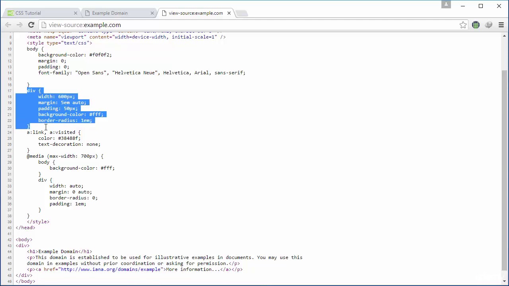Close the Example Domain tab
509x286 pixels.
click(152, 13)
